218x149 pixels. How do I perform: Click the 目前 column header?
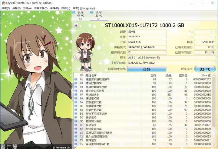coord(149,75)
